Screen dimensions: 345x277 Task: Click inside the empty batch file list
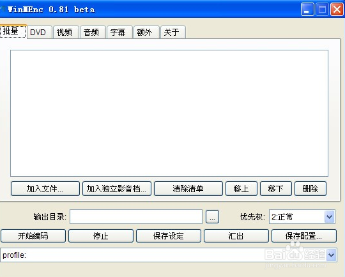169,113
